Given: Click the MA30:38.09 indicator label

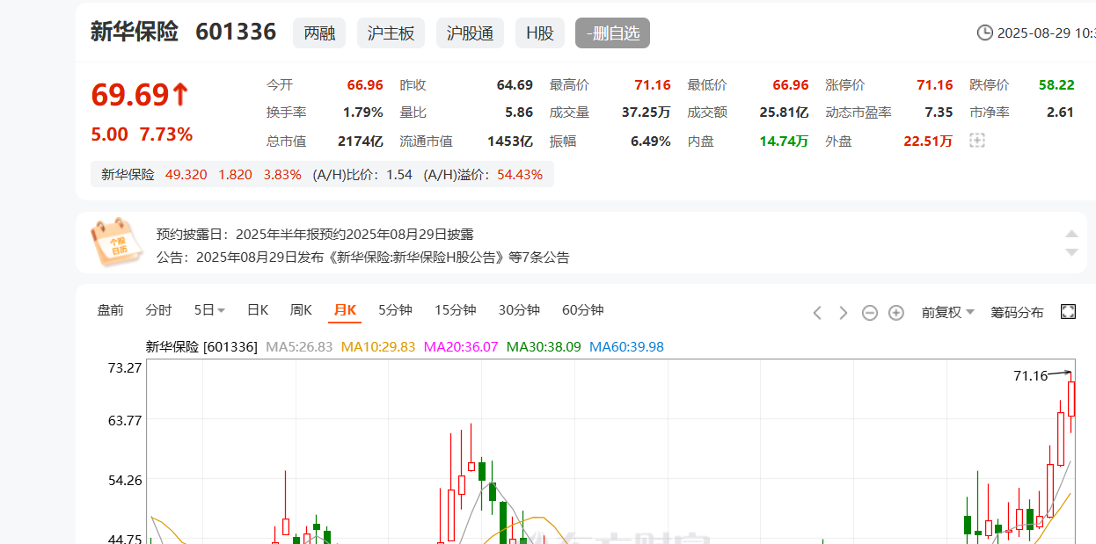Looking at the screenshot, I should 544,347.
